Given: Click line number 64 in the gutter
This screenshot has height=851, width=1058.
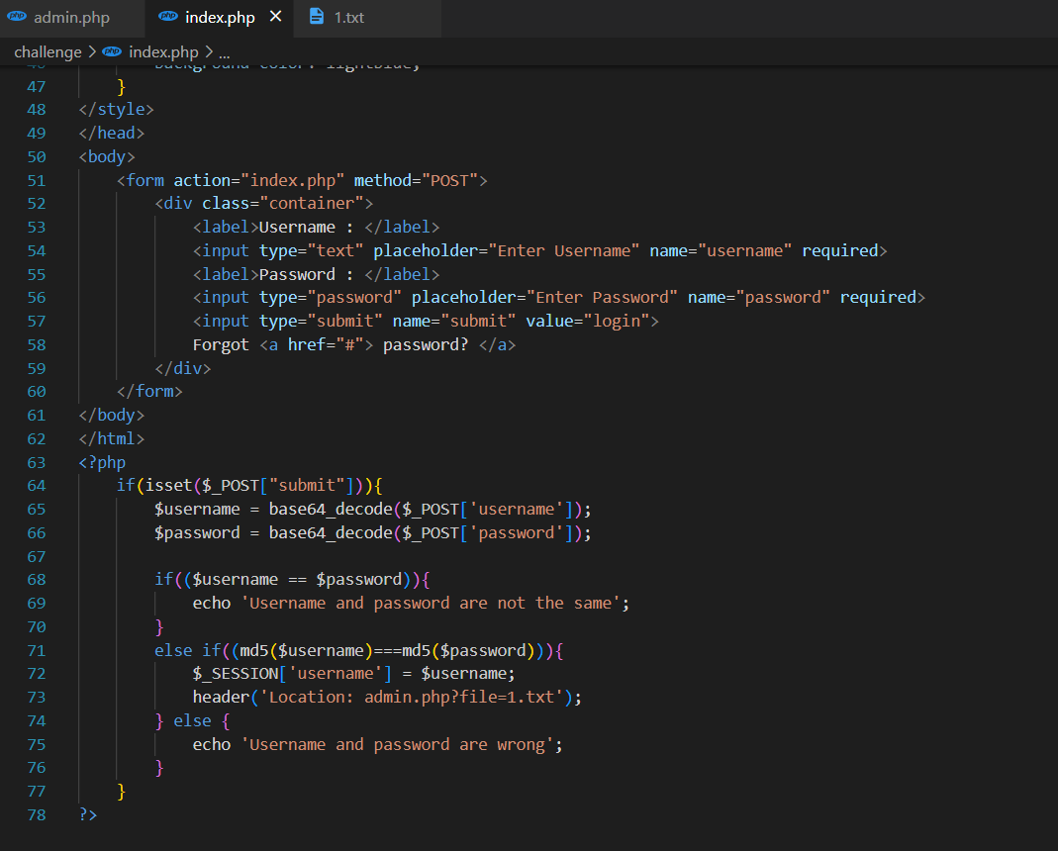Looking at the screenshot, I should (37, 485).
